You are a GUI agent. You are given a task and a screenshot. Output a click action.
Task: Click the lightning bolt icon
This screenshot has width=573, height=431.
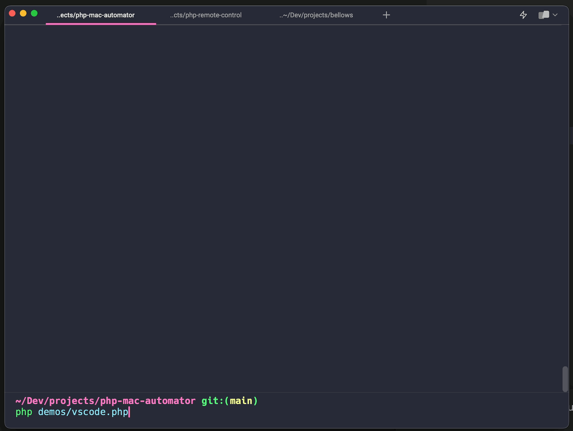click(x=523, y=15)
